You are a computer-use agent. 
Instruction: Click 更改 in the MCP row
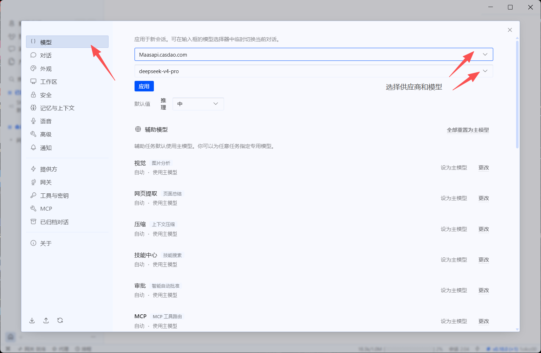(x=484, y=321)
